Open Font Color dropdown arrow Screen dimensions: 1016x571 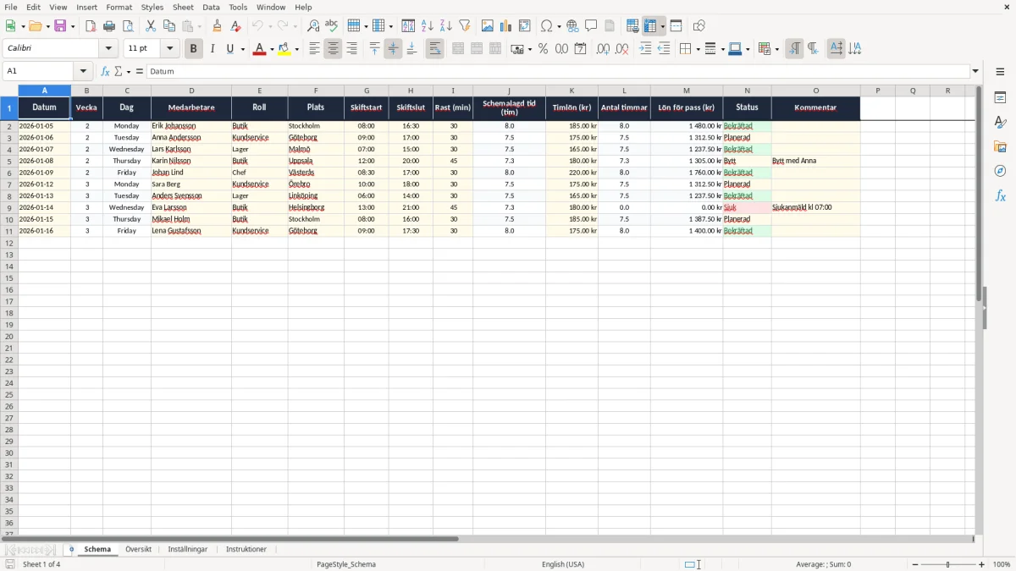[271, 49]
